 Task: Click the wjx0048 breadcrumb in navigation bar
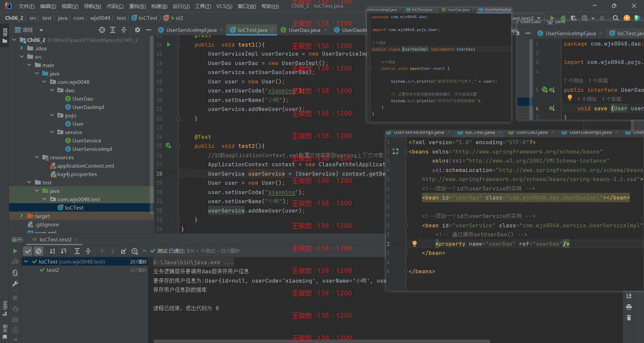pyautogui.click(x=100, y=18)
